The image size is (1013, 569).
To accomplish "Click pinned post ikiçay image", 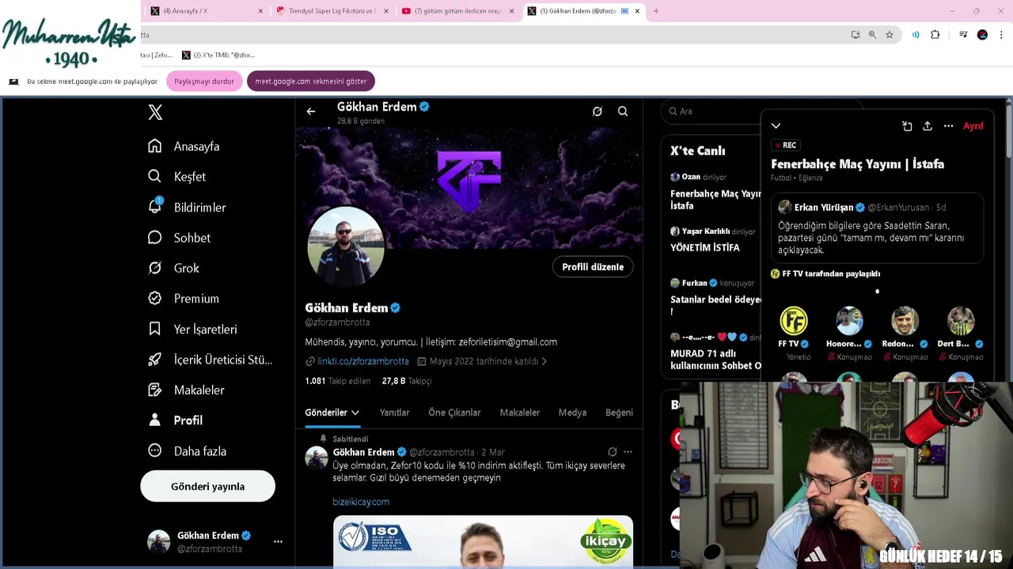I will point(483,541).
